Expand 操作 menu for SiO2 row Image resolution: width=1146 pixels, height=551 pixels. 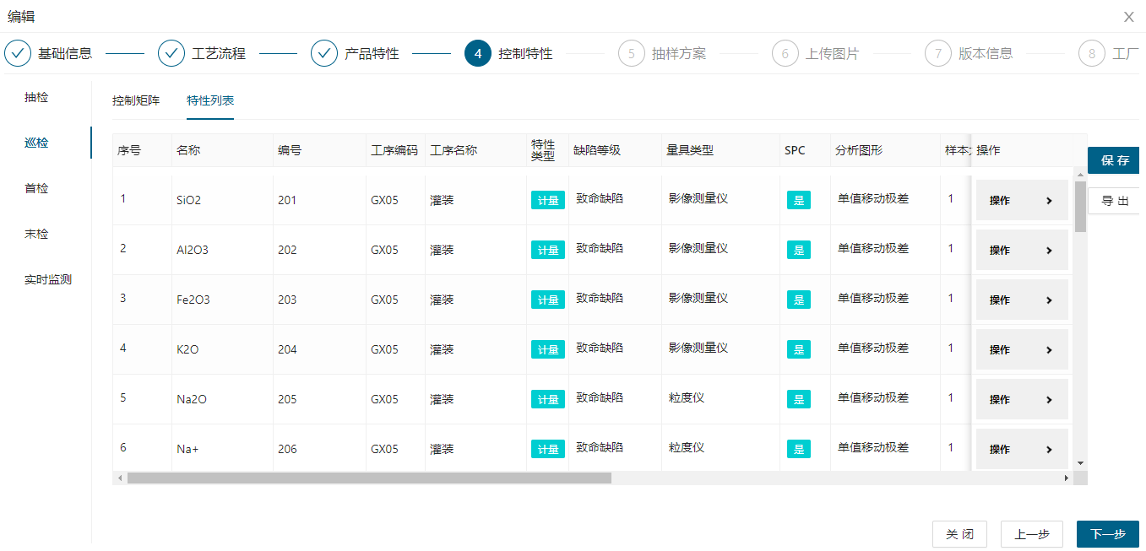[1022, 201]
